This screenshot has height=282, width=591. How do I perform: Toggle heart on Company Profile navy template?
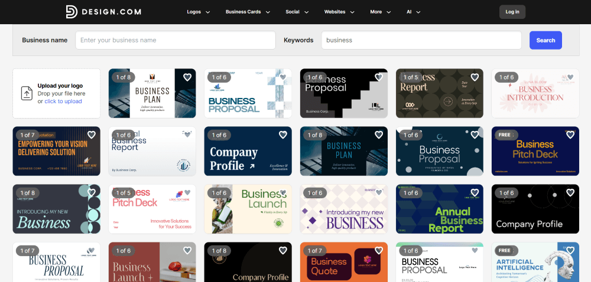[283, 135]
